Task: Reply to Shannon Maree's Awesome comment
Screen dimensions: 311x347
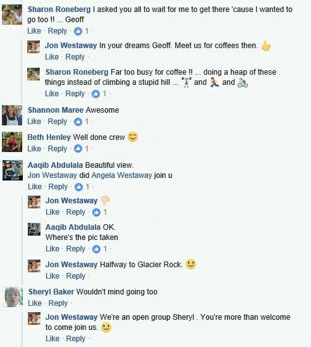Action: [58, 122]
